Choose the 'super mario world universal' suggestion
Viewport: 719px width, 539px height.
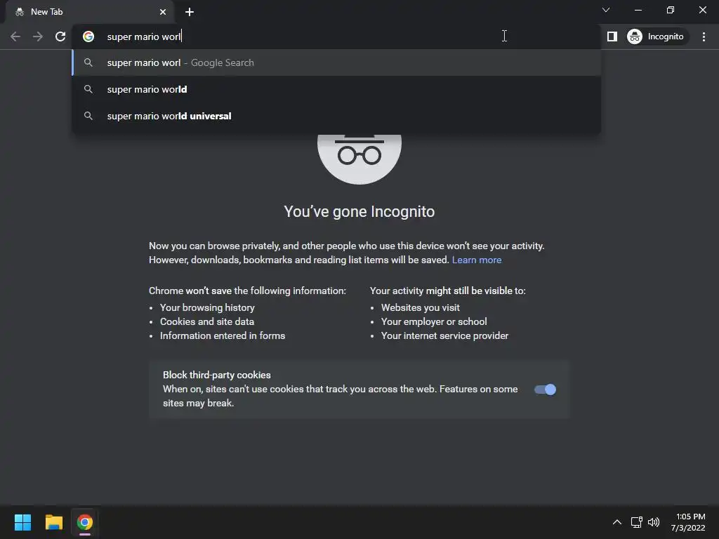[336, 116]
